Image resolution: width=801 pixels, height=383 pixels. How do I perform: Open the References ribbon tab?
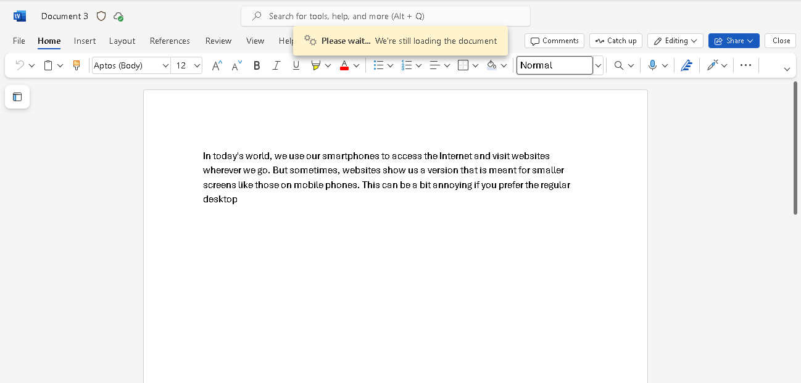170,41
